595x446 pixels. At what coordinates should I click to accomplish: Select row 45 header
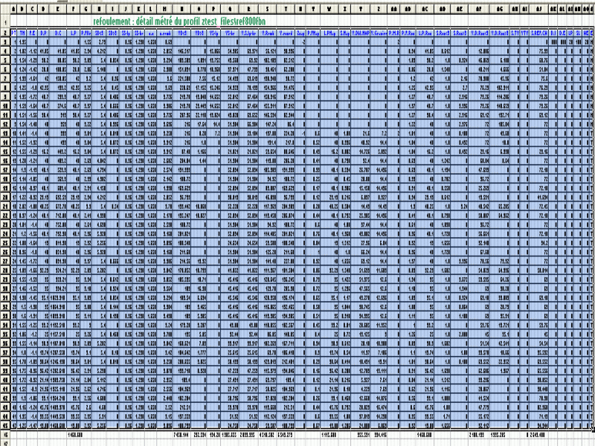5,424
